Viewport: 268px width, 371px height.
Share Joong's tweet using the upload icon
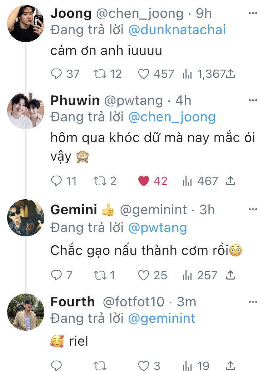pos(230,74)
